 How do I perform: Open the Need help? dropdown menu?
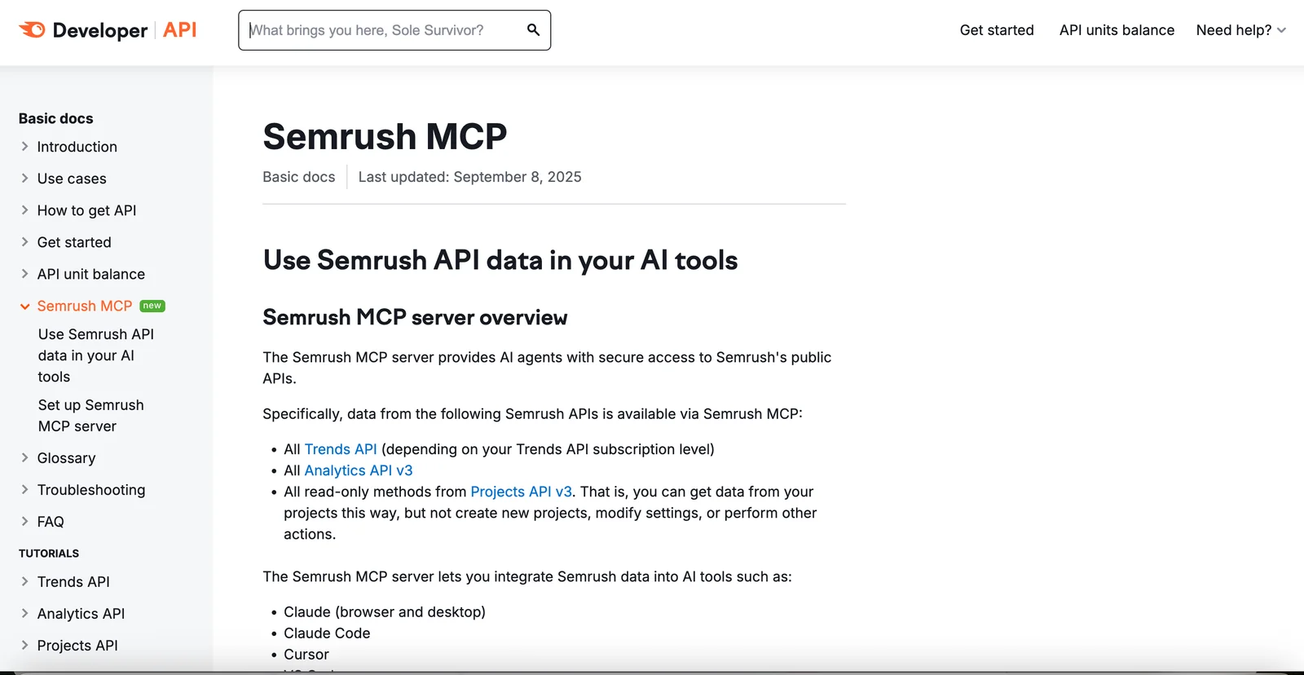(x=1240, y=30)
